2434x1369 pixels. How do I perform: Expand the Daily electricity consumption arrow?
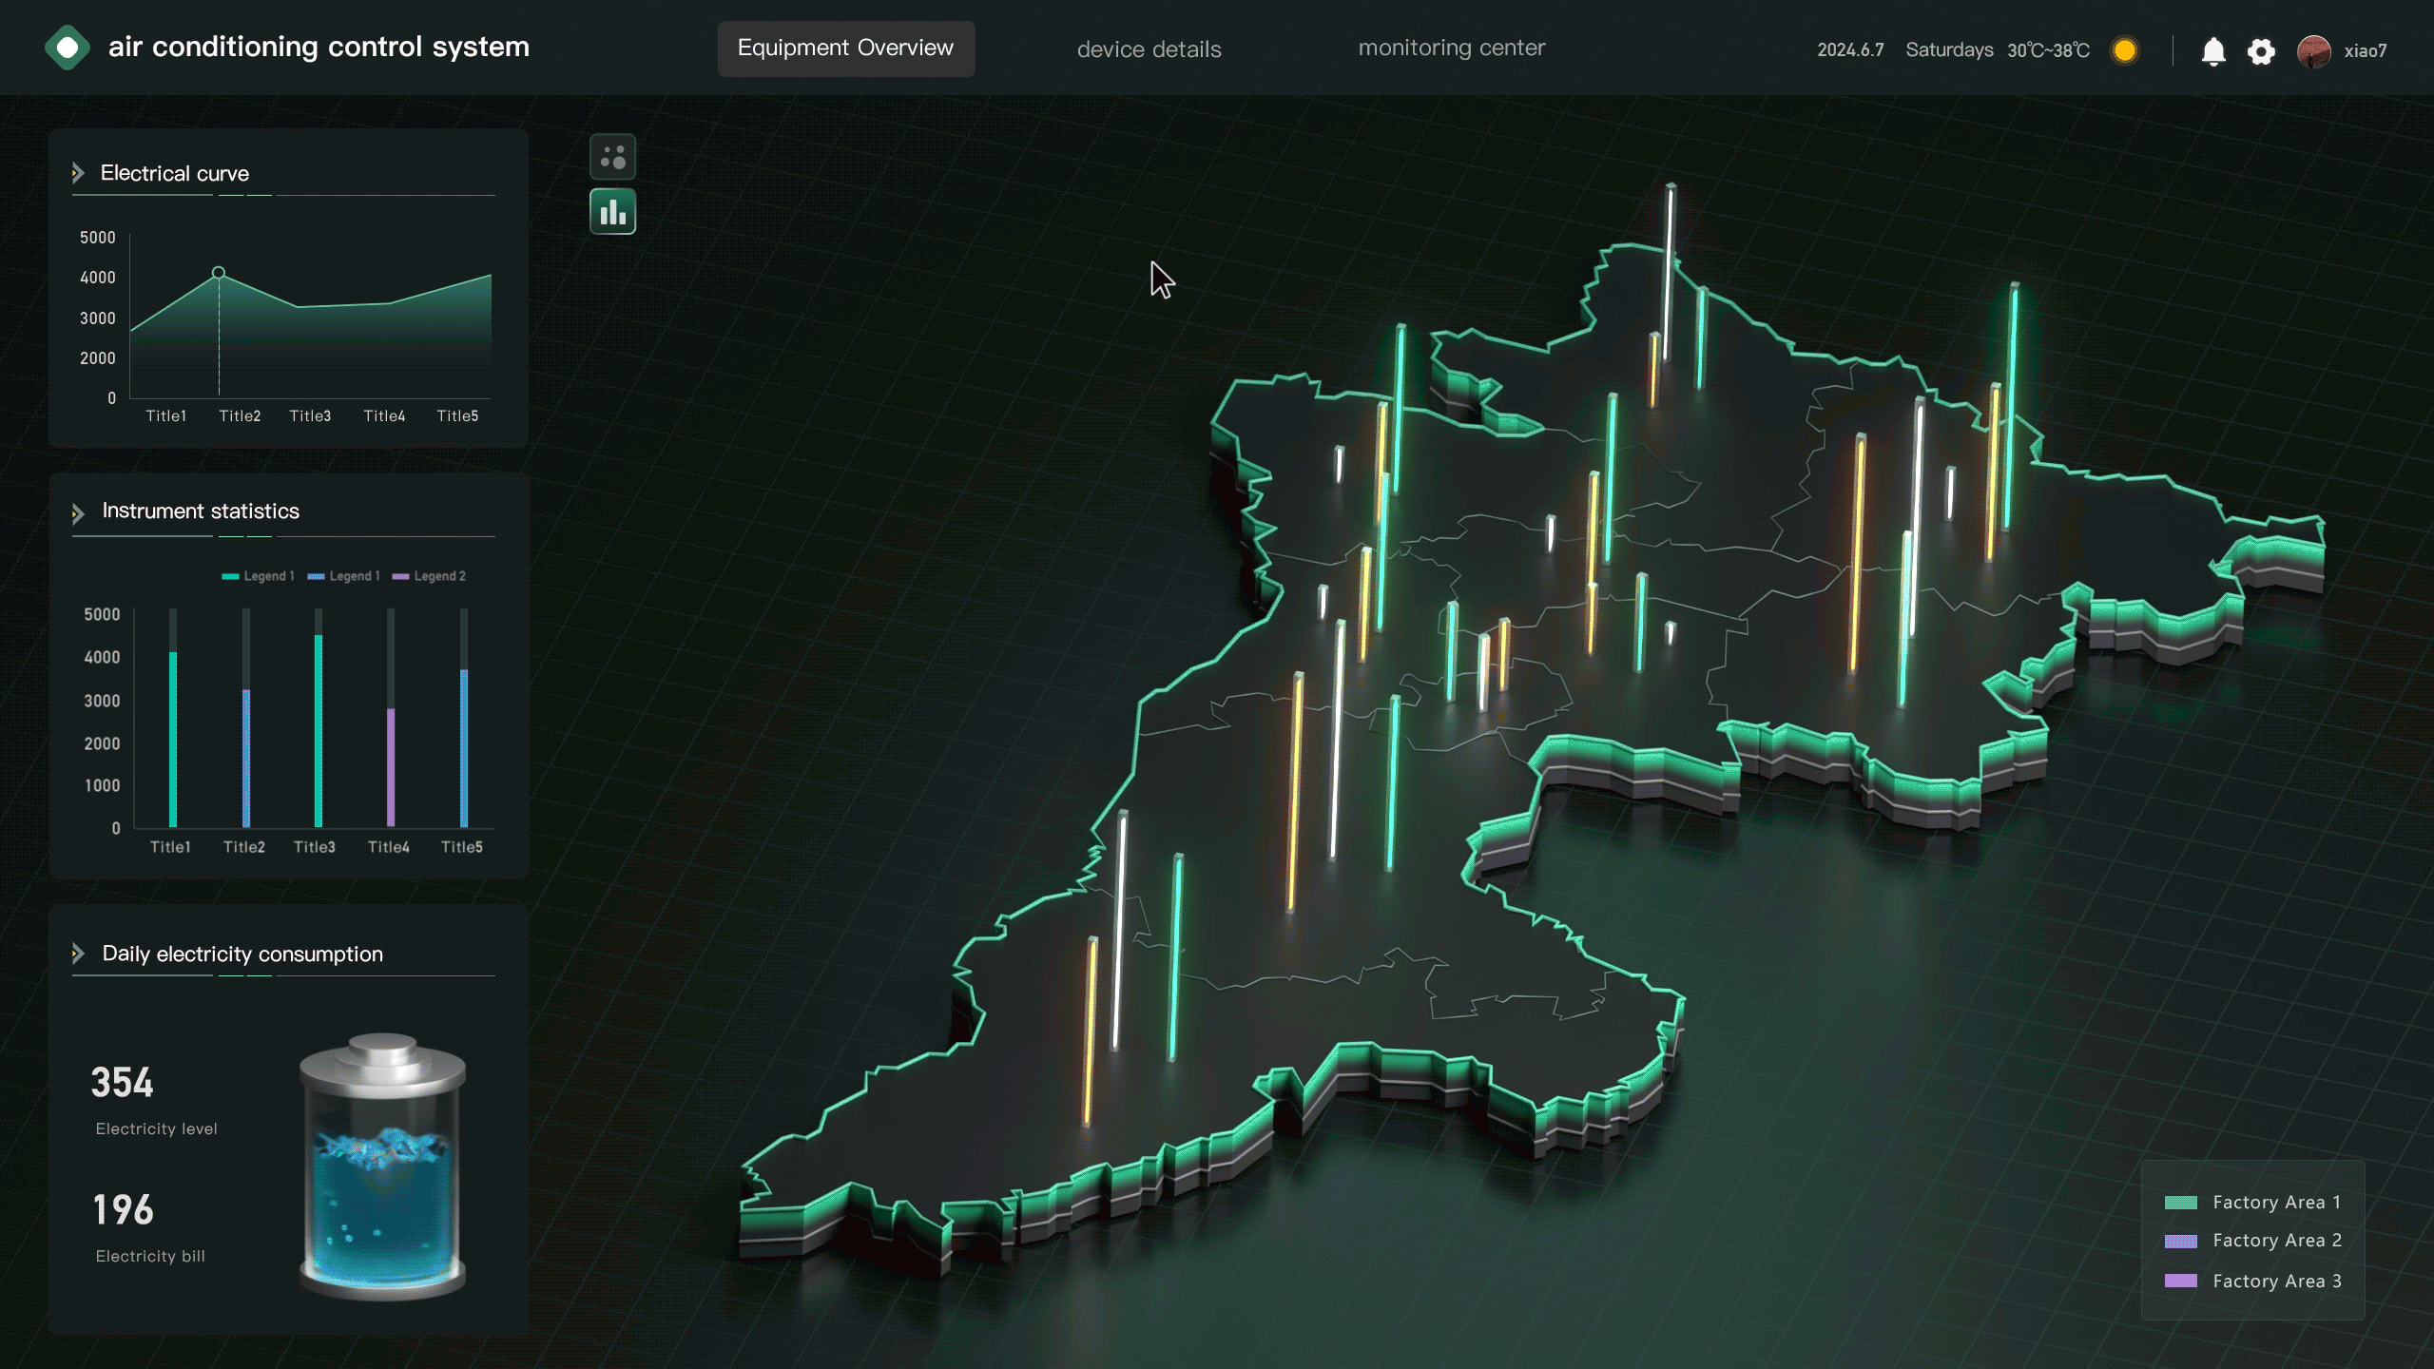[78, 954]
